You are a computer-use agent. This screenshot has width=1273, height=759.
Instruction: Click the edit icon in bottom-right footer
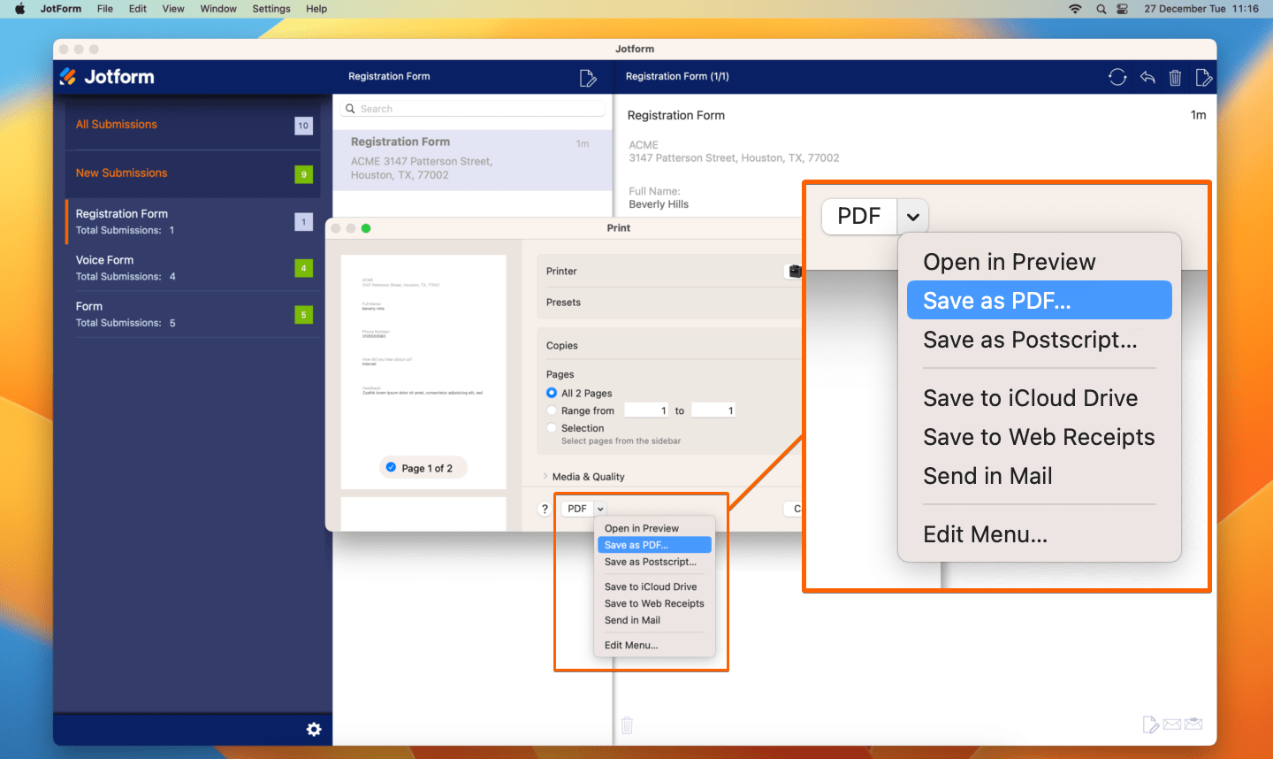point(1150,725)
